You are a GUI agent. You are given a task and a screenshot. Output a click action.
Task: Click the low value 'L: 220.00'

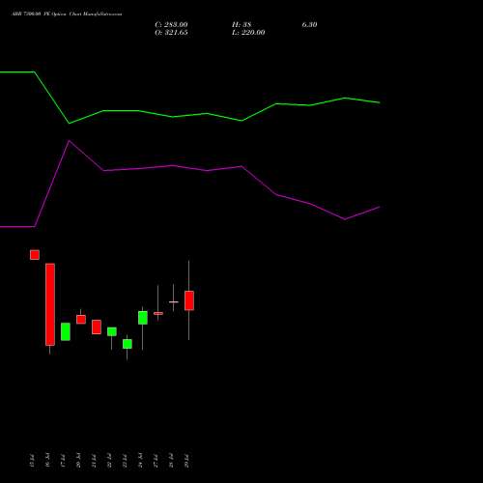pos(248,33)
